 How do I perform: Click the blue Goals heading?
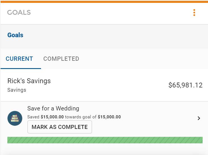tap(15, 35)
